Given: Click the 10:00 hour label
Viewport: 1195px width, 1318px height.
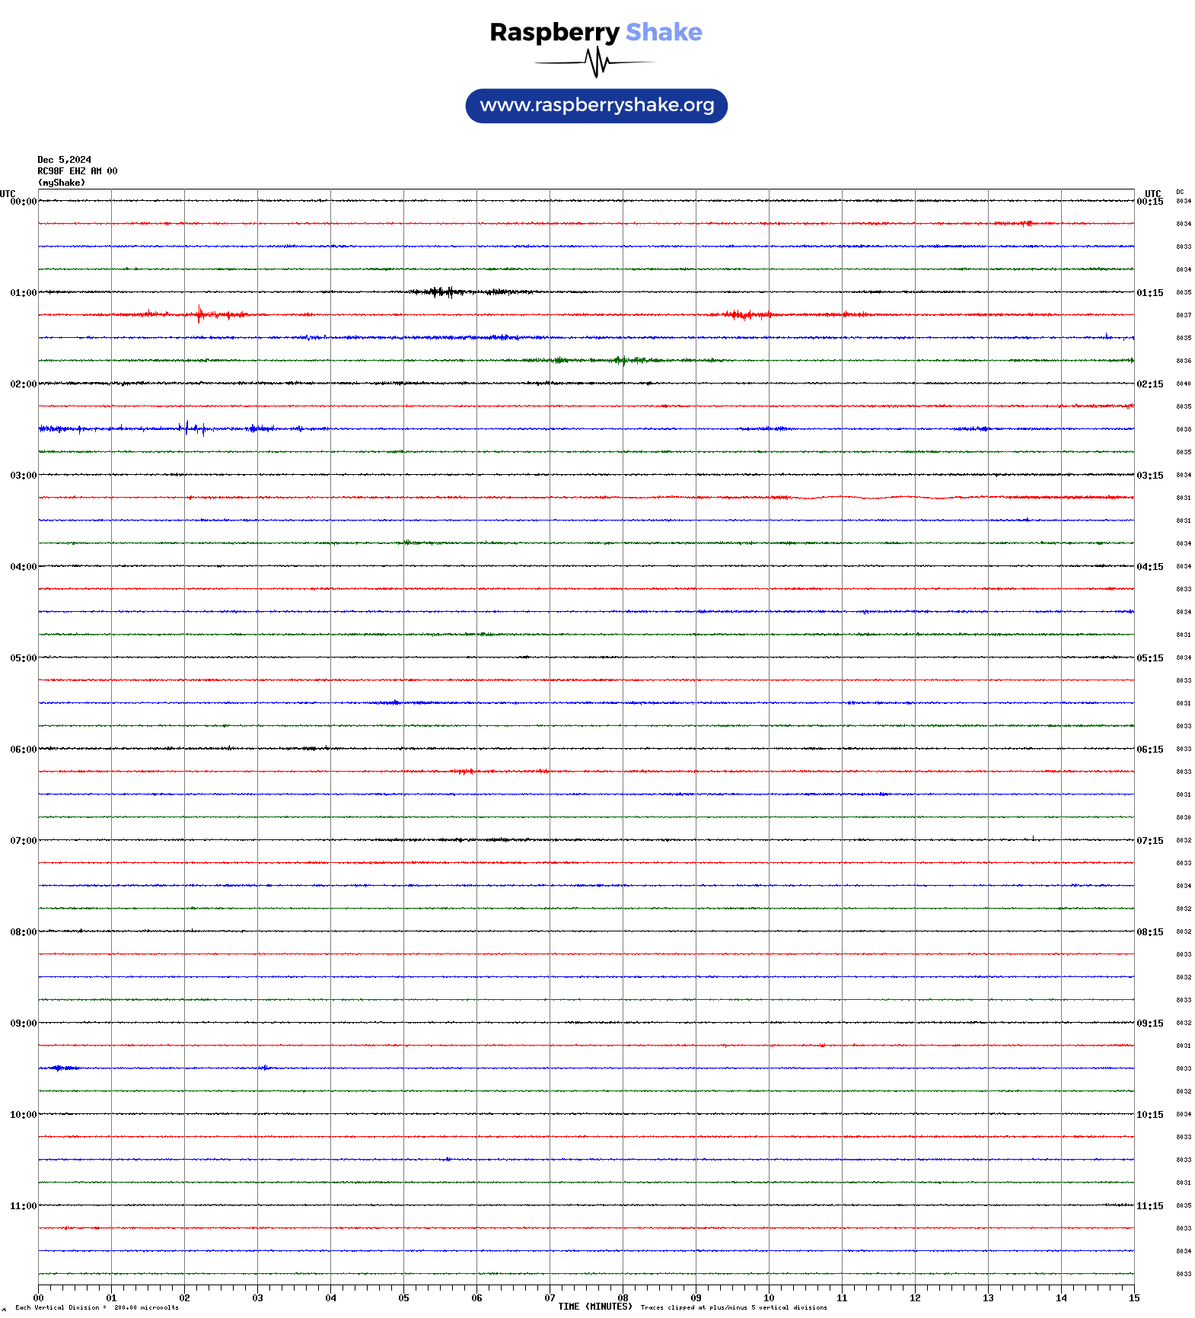Looking at the screenshot, I should [x=24, y=1115].
